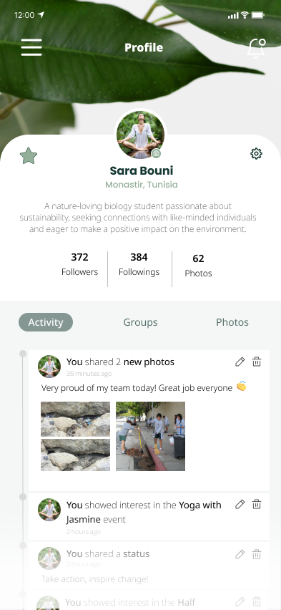Open the Yoga with Jasmine event link
The image size is (281, 610).
[x=144, y=512]
